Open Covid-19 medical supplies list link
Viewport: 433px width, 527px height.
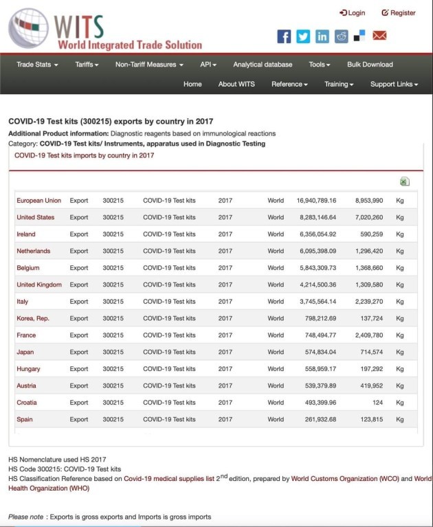click(x=168, y=479)
